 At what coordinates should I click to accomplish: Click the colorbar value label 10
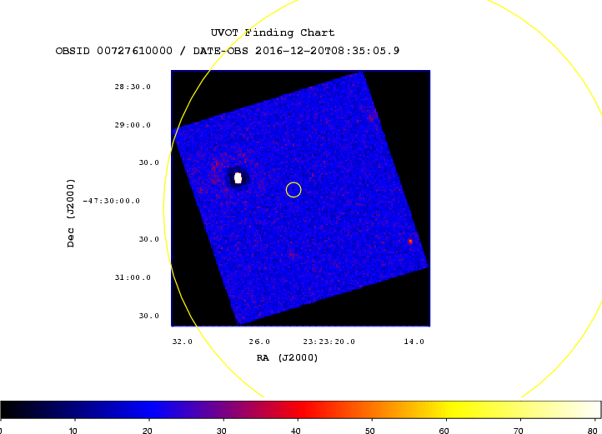point(73,431)
